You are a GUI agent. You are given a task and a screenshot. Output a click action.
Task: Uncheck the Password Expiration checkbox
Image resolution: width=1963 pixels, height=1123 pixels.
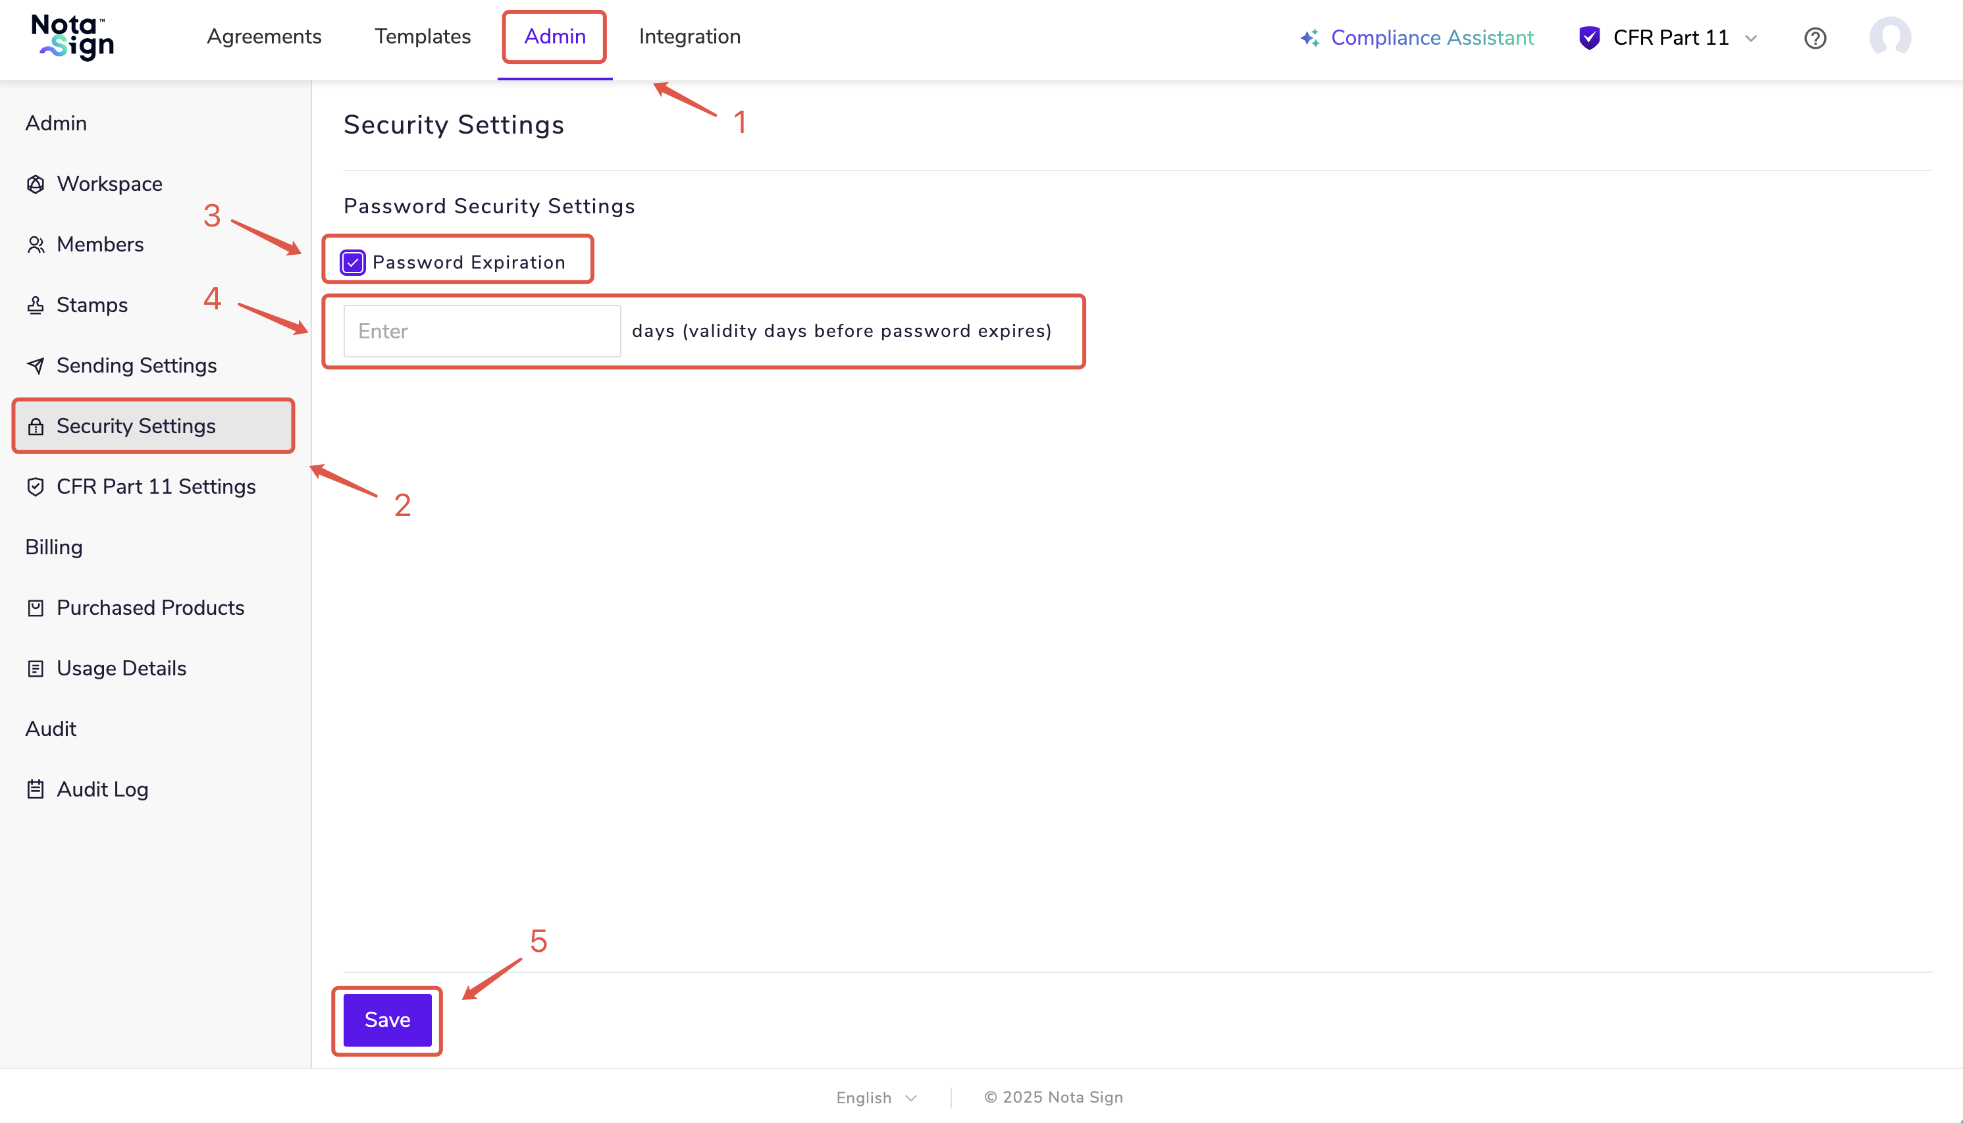353,262
